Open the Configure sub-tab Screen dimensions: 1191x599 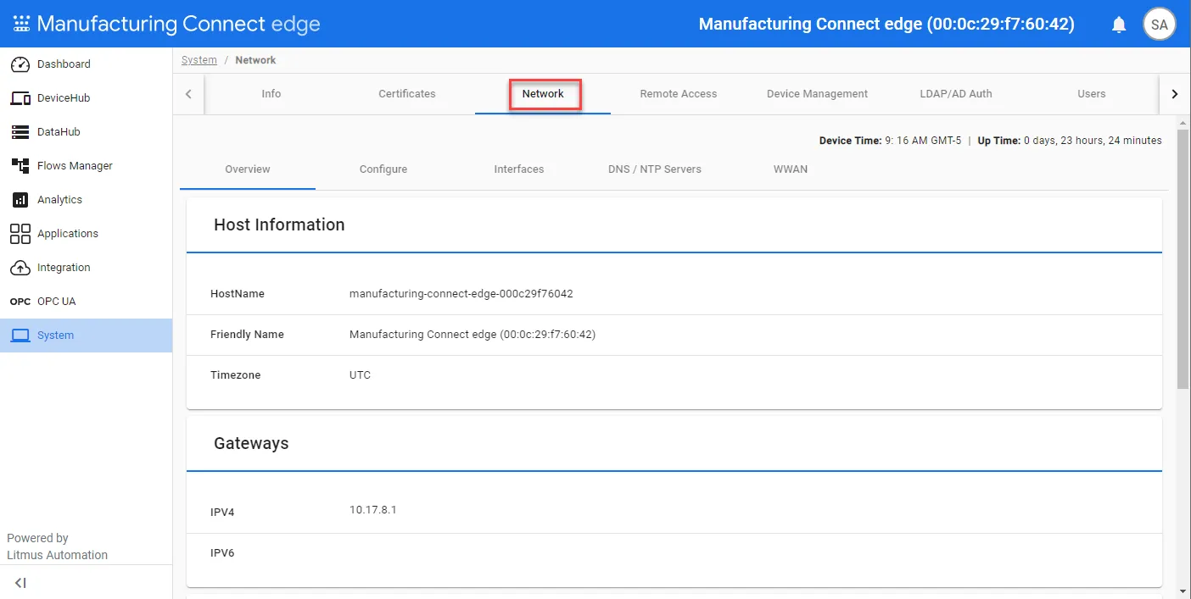383,169
